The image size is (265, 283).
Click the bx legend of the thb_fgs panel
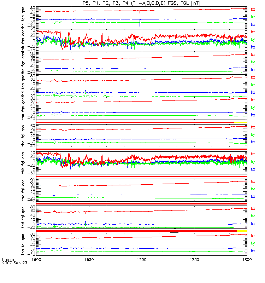[253, 47]
